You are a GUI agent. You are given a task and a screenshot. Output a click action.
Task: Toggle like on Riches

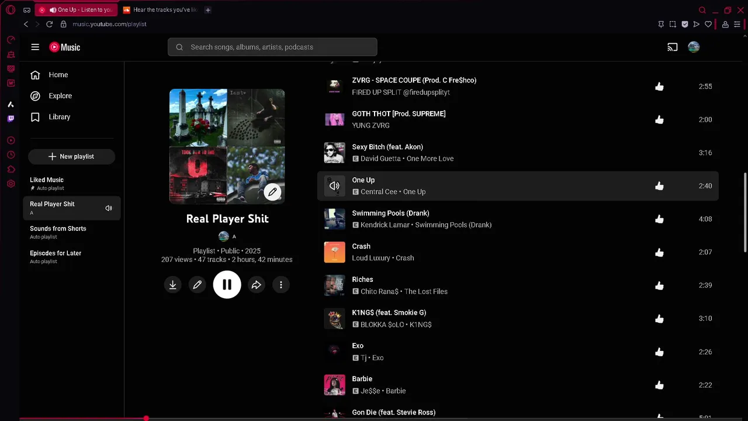pyautogui.click(x=659, y=285)
